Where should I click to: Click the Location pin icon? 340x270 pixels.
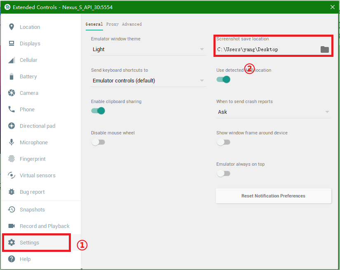pos(12,27)
